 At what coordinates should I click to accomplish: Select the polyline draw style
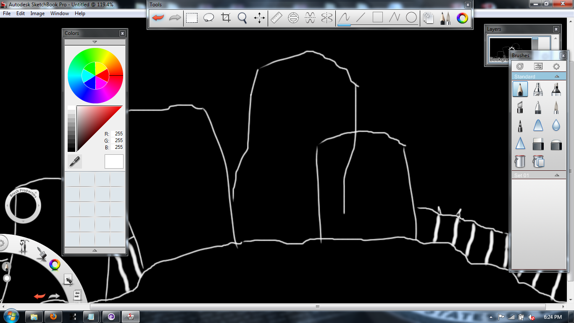[x=395, y=18]
